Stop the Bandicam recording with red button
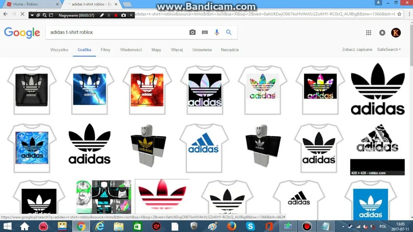 pyautogui.click(x=116, y=15)
